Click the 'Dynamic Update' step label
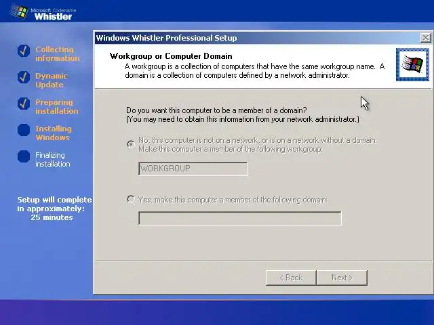The width and height of the screenshot is (434, 325). (52, 80)
